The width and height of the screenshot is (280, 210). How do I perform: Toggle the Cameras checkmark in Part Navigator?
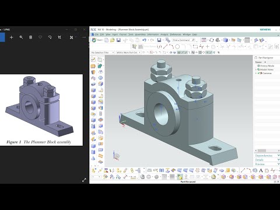coord(258,73)
